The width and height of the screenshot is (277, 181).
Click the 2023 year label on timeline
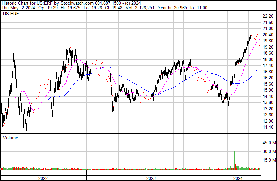click(151, 178)
